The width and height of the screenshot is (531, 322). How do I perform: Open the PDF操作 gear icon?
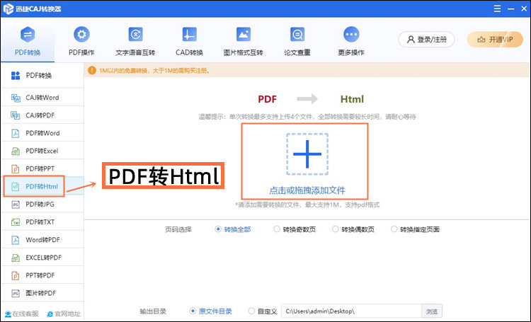(81, 35)
